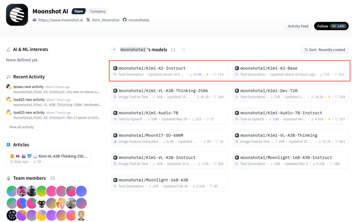Click the like heart on Kimi-K2-Base
The width and height of the screenshot is (352, 222).
point(335,74)
